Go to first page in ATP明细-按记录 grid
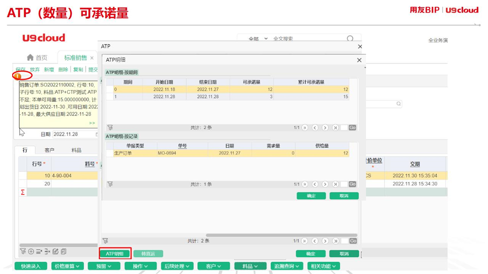The width and height of the screenshot is (488, 274). 305,184
